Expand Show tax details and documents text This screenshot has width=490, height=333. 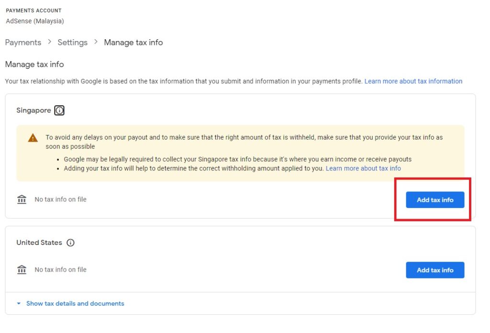click(75, 303)
